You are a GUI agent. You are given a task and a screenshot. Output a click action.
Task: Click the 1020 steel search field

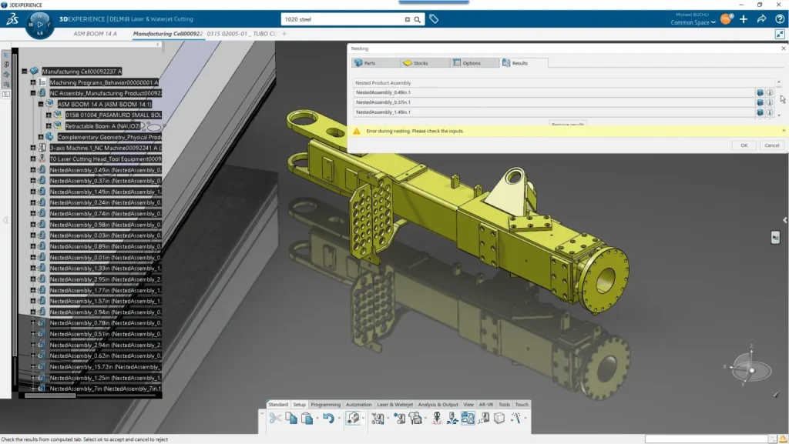(x=342, y=19)
